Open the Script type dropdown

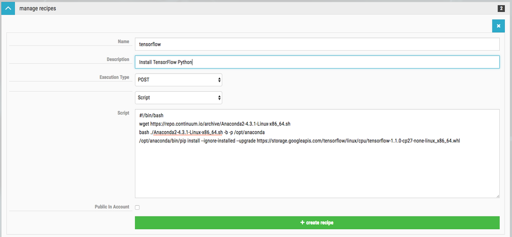point(178,97)
